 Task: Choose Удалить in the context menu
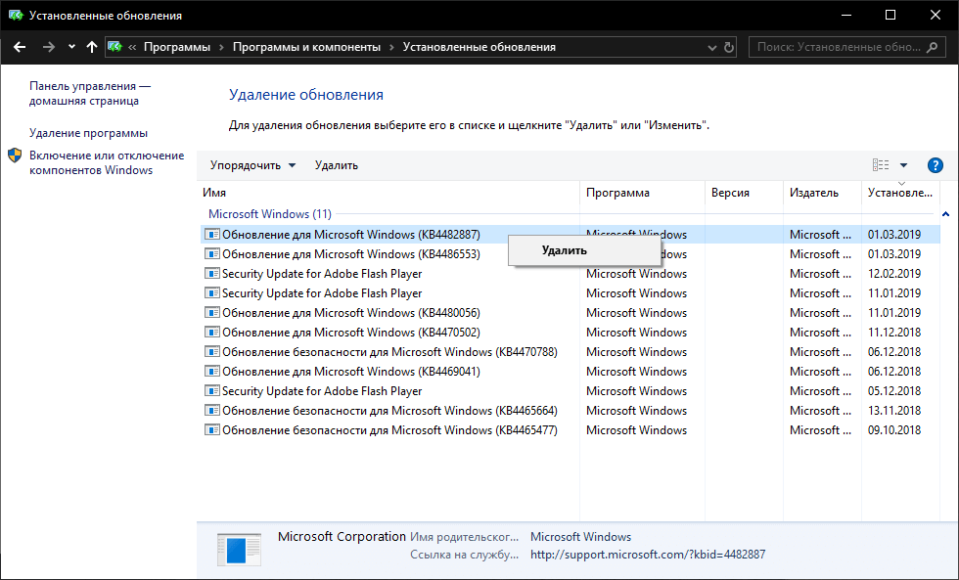coord(584,250)
